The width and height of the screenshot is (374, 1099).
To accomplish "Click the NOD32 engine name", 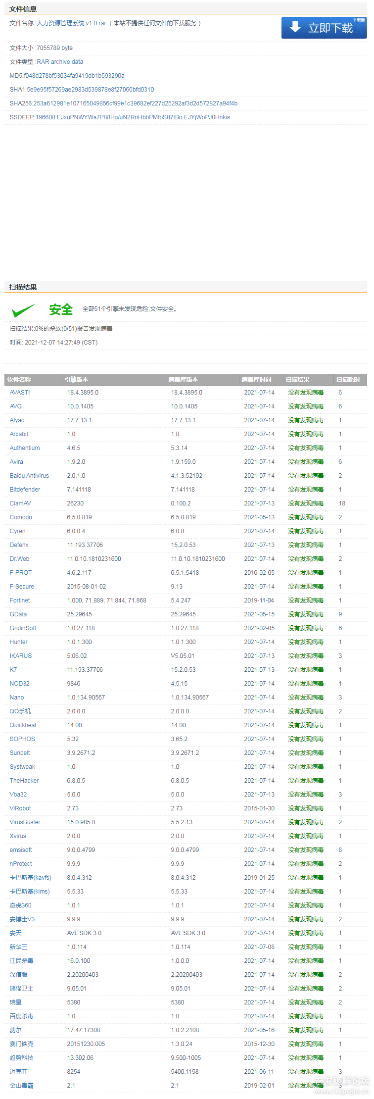I will [20, 684].
